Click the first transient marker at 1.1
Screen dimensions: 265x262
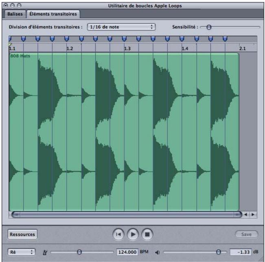(10, 39)
